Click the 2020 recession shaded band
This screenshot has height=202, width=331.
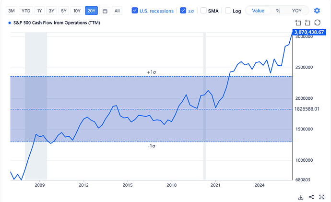[x=204, y=106]
